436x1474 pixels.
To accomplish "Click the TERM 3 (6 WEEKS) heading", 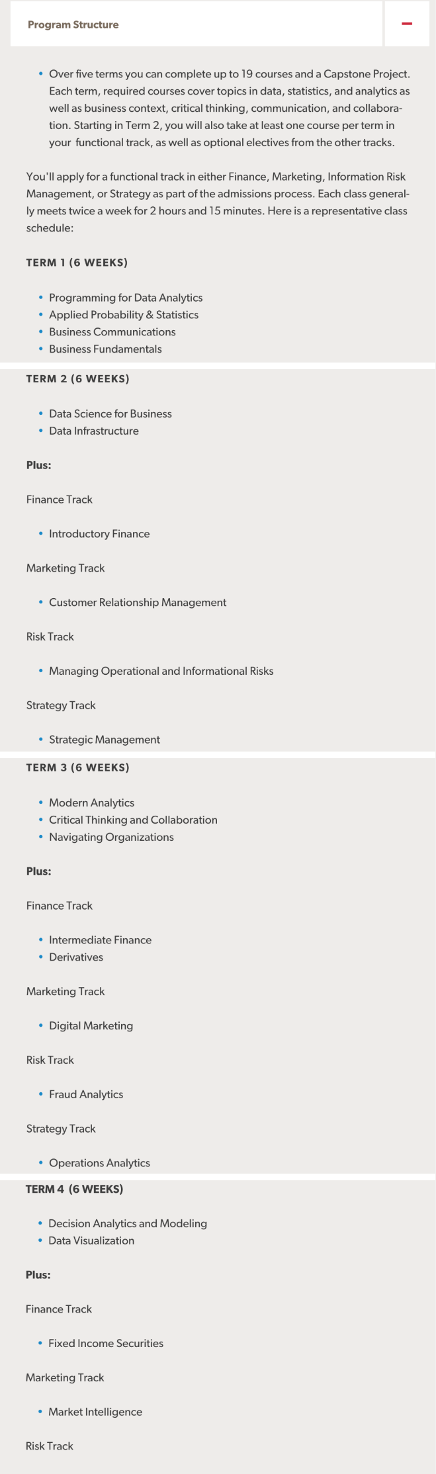I will (x=77, y=767).
